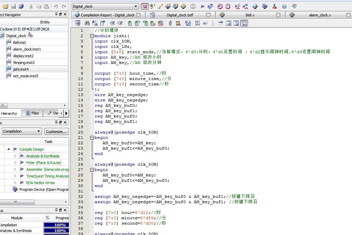
Task: Toggle the highlighted window layout button in editor toolbar
Action: click(244, 23)
